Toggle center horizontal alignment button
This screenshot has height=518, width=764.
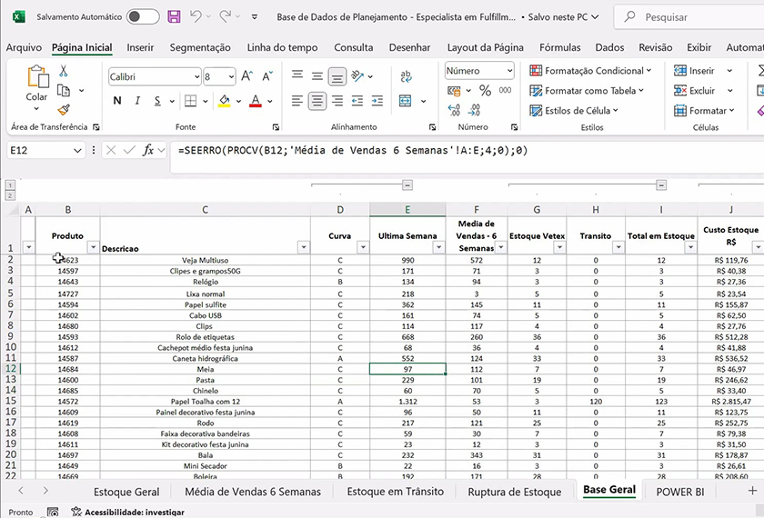click(317, 101)
